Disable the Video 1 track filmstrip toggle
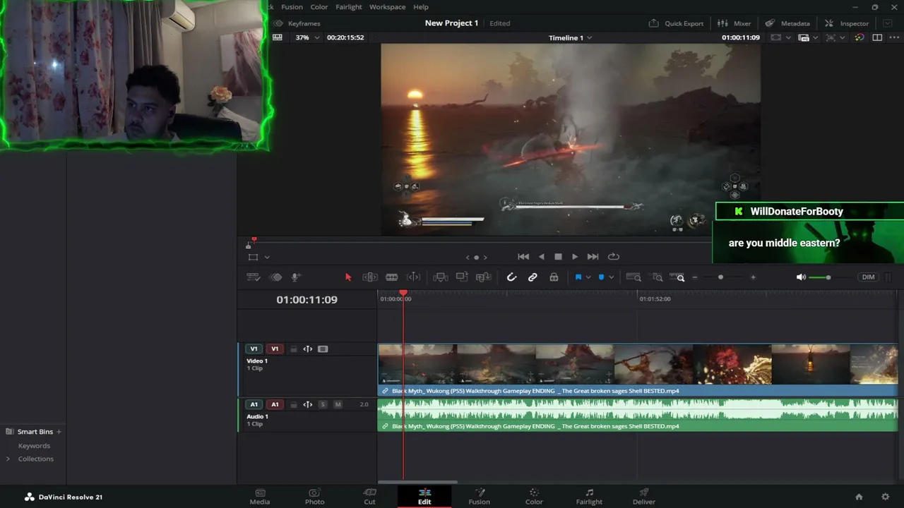This screenshot has width=904, height=508. click(x=323, y=349)
